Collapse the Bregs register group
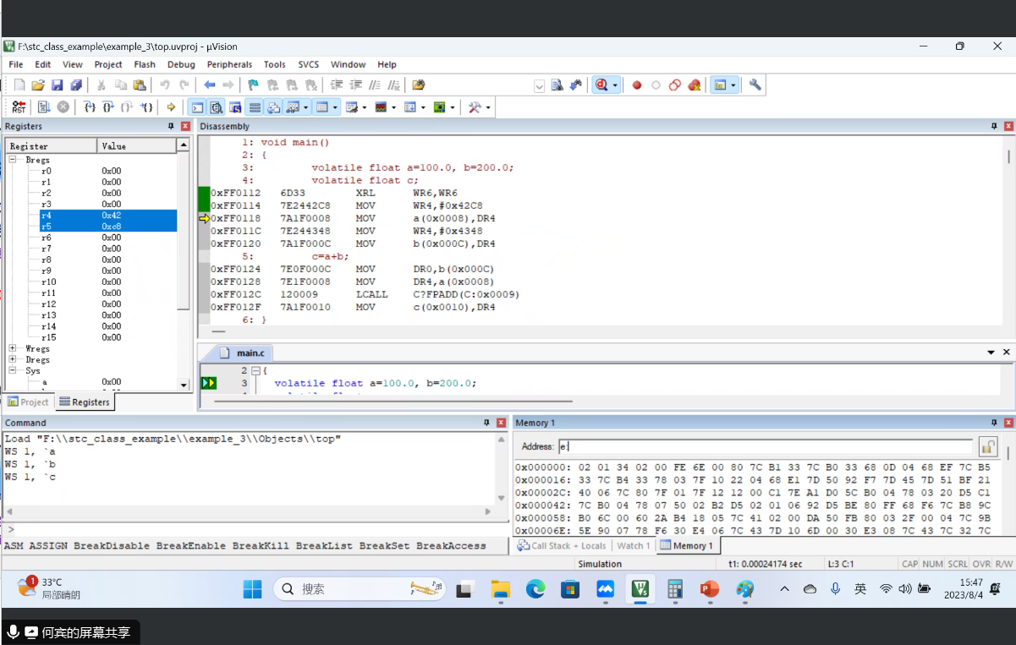The image size is (1016, 645). (x=14, y=160)
